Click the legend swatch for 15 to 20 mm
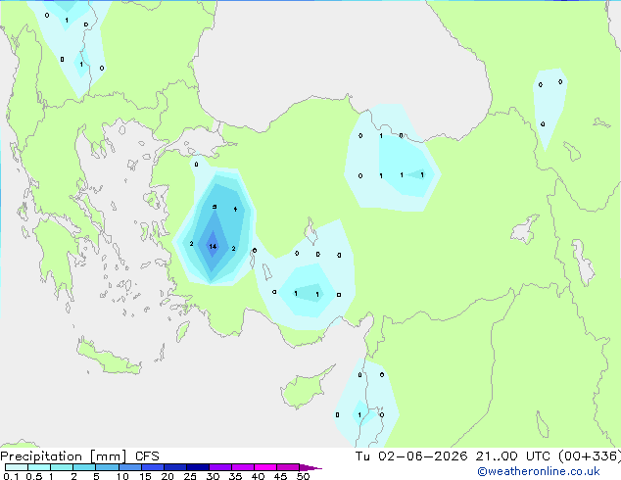The image size is (621, 480). click(152, 467)
